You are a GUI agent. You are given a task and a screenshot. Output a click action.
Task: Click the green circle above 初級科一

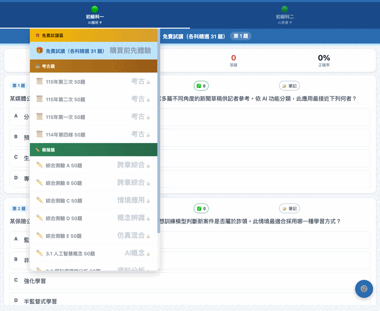[x=94, y=9]
